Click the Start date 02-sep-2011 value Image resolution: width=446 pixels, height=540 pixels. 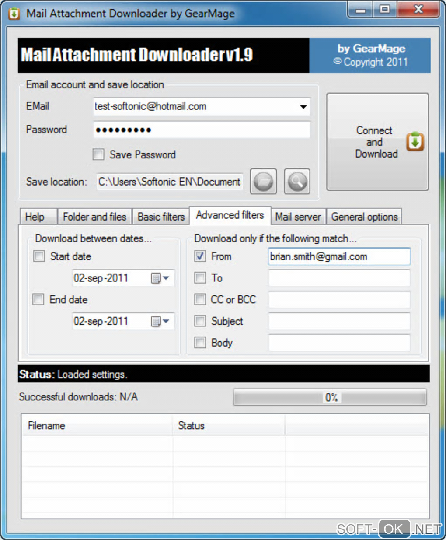pyautogui.click(x=101, y=278)
